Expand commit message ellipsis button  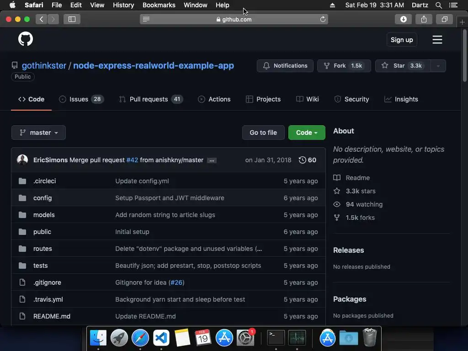point(212,160)
